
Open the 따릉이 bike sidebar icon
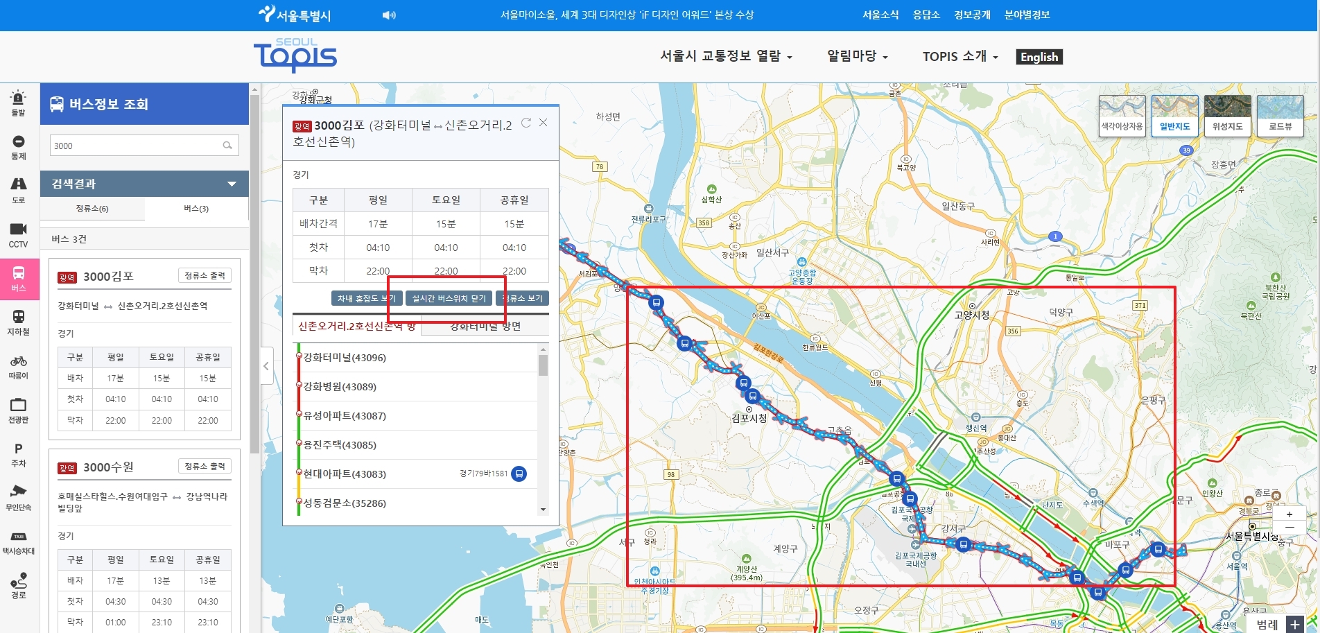pyautogui.click(x=19, y=367)
